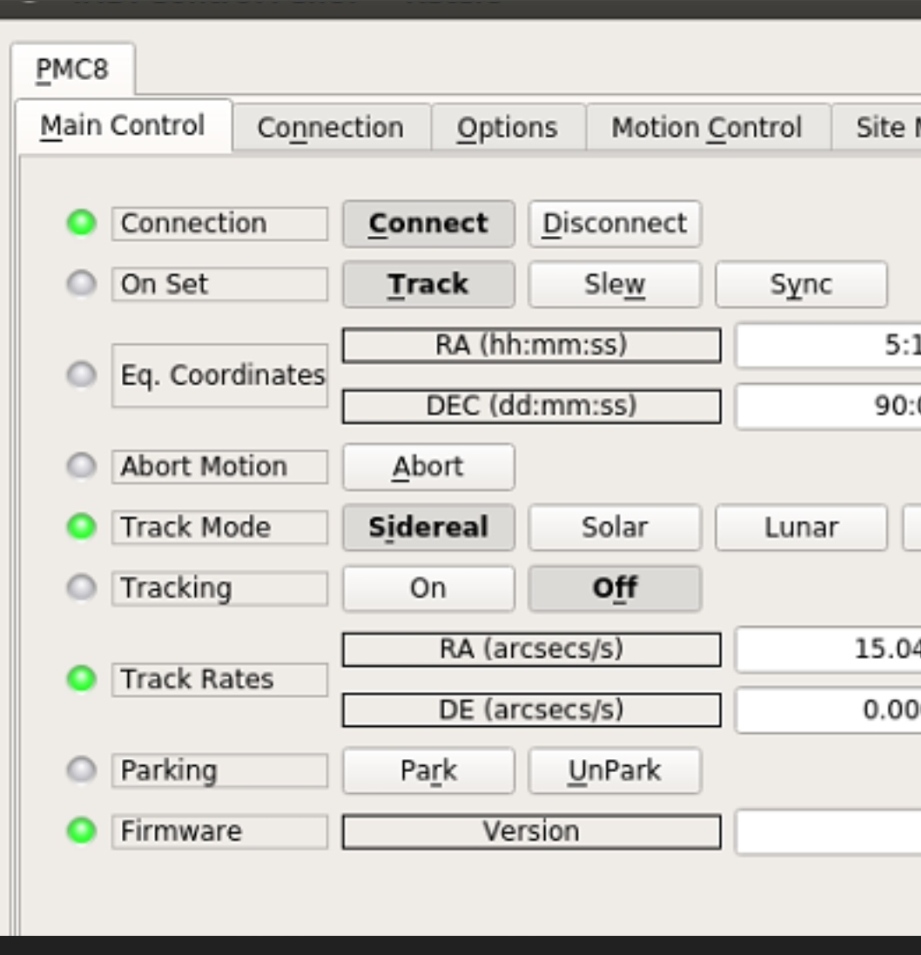Click the Connection status light
The image size is (921, 955).
coord(82,222)
